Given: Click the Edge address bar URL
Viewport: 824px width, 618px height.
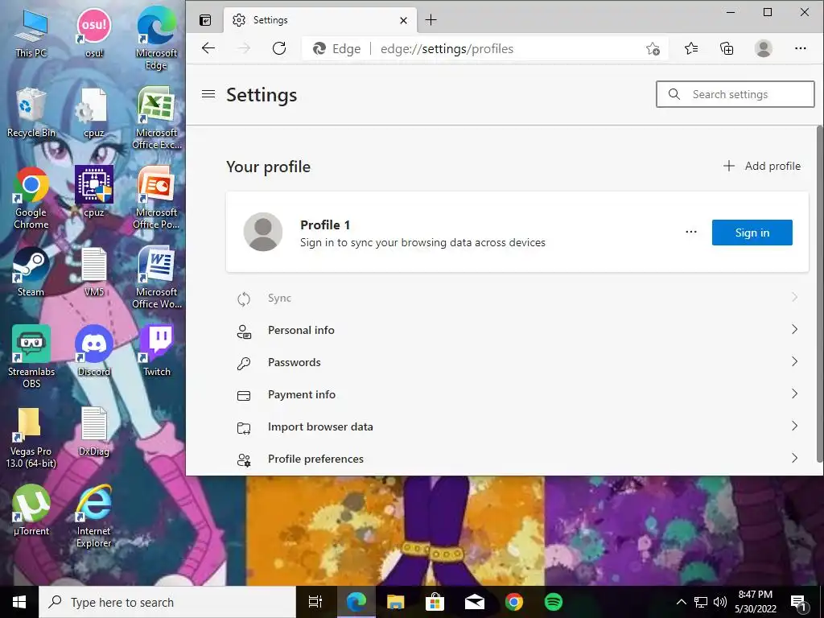Looking at the screenshot, I should click(x=447, y=49).
